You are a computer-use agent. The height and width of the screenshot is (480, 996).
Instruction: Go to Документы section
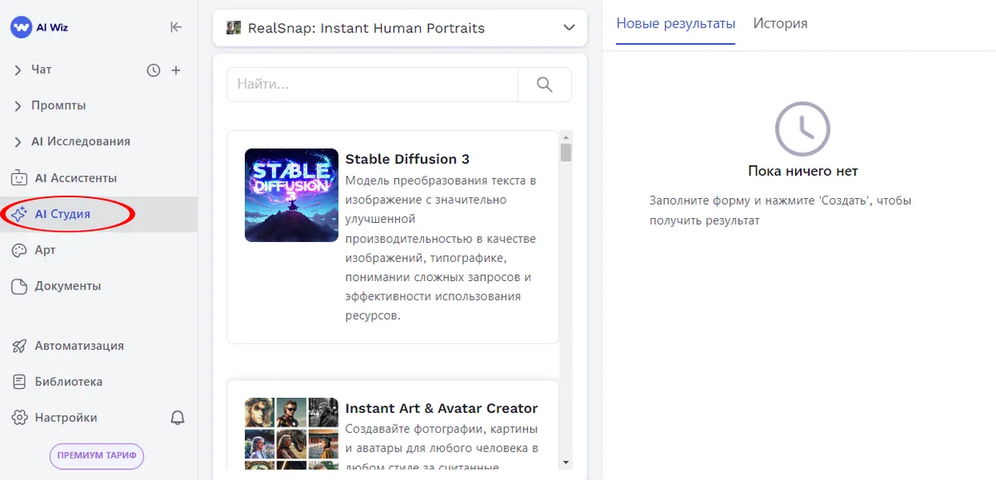[x=67, y=286]
